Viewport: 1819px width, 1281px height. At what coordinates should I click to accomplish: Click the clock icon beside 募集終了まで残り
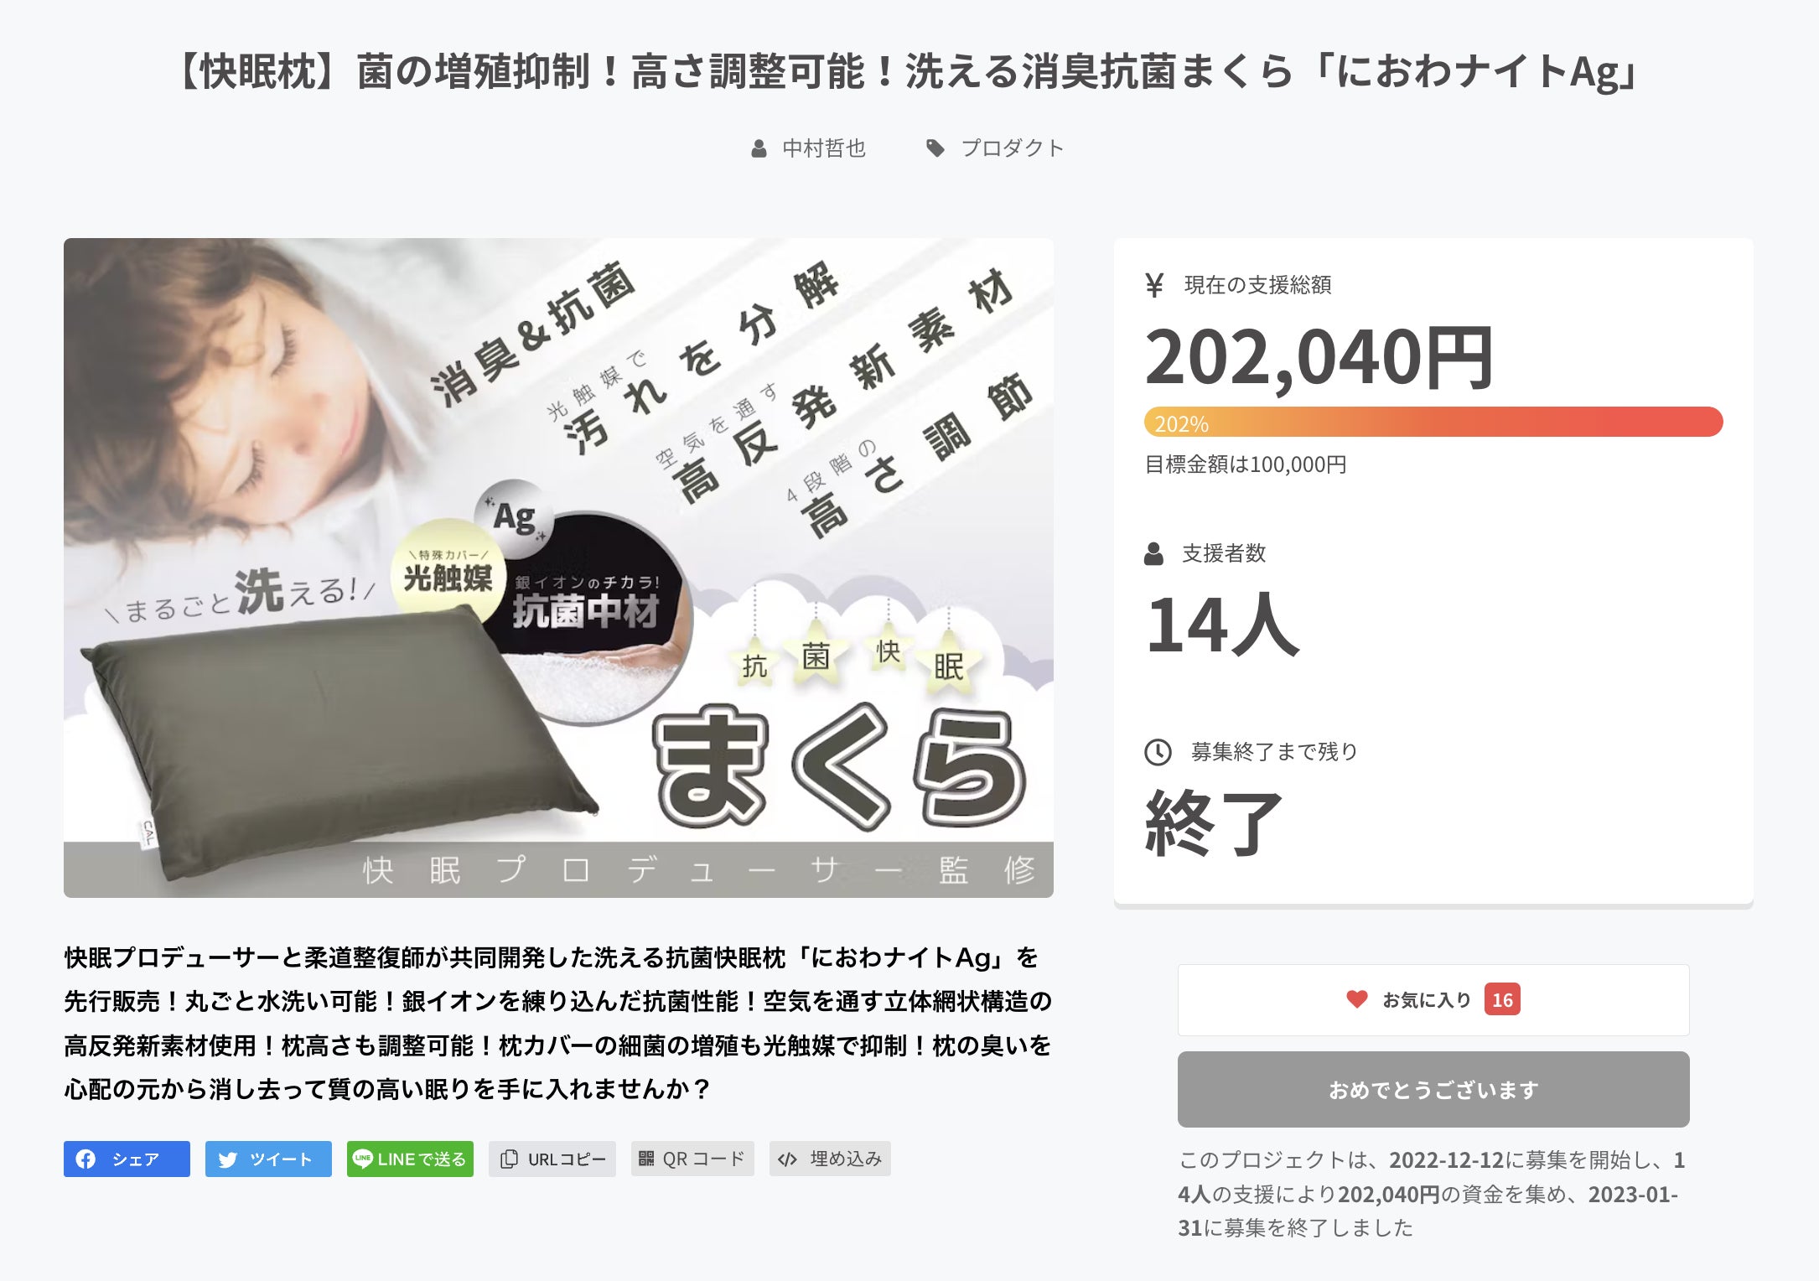1158,752
